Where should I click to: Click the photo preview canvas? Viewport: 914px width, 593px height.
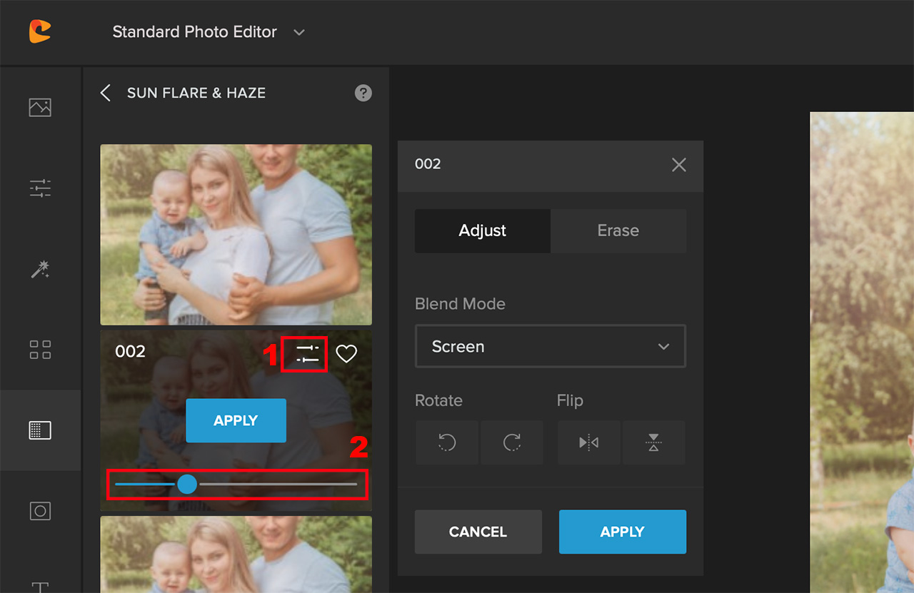pyautogui.click(x=862, y=353)
